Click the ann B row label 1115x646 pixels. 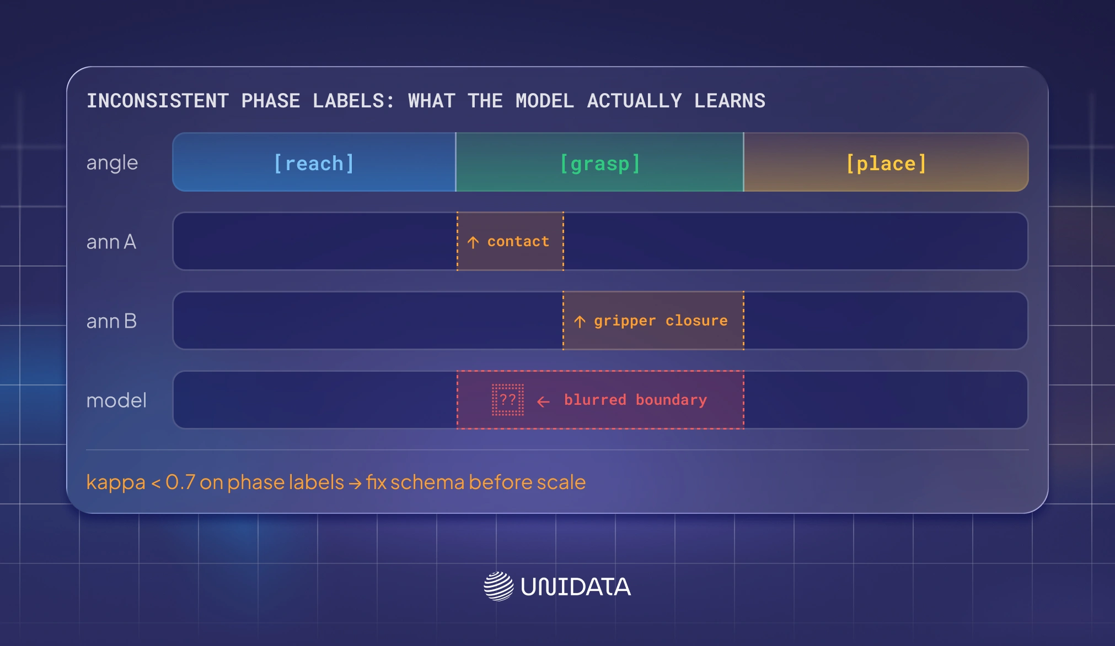pos(111,321)
